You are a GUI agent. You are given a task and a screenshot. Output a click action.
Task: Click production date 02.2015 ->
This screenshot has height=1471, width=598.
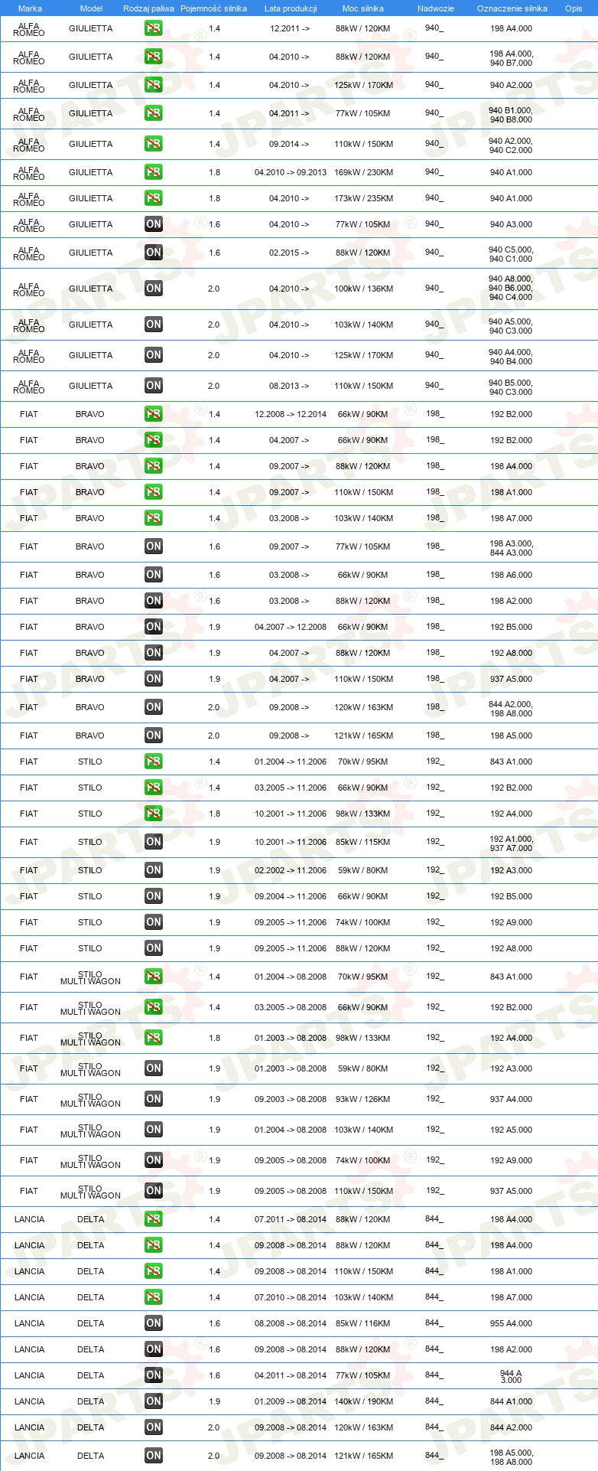289,253
